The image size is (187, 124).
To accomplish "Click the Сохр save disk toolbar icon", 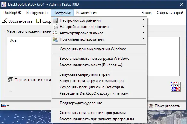I will point(38,21).
